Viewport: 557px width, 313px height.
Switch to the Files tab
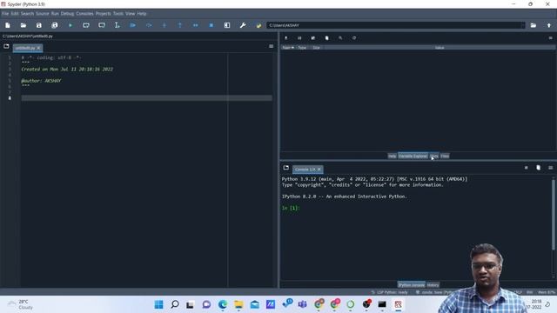pyautogui.click(x=445, y=156)
